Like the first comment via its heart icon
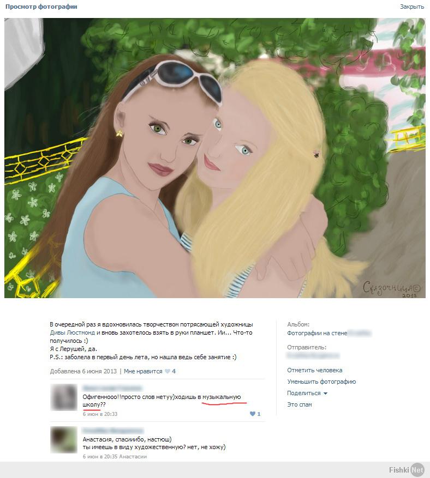Image resolution: width=430 pixels, height=478 pixels. click(253, 414)
